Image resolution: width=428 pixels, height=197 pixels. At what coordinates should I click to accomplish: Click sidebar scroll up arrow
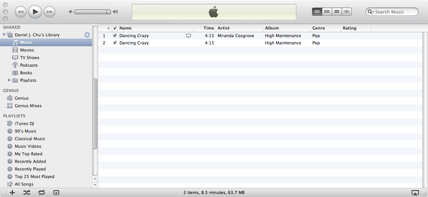[x=95, y=179]
